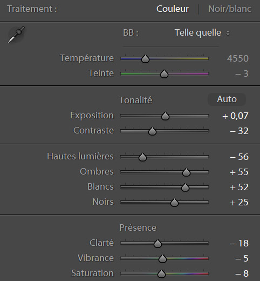
Task: Switch treatment to Noir/blanc
Action: pyautogui.click(x=230, y=9)
